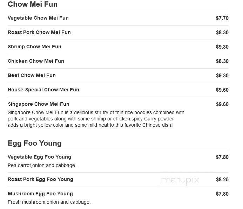
Task: Click the Pea, carrot, onion and cabbage description
Action: (42, 165)
